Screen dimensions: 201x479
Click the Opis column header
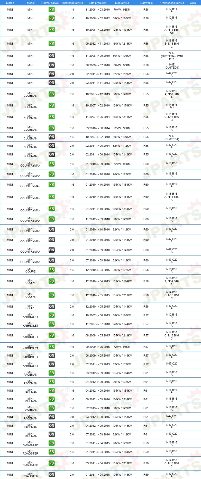coord(193,3)
